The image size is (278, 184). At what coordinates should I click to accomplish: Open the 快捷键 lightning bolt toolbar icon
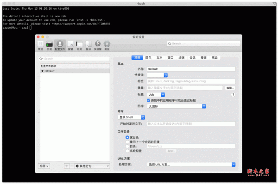97,45
